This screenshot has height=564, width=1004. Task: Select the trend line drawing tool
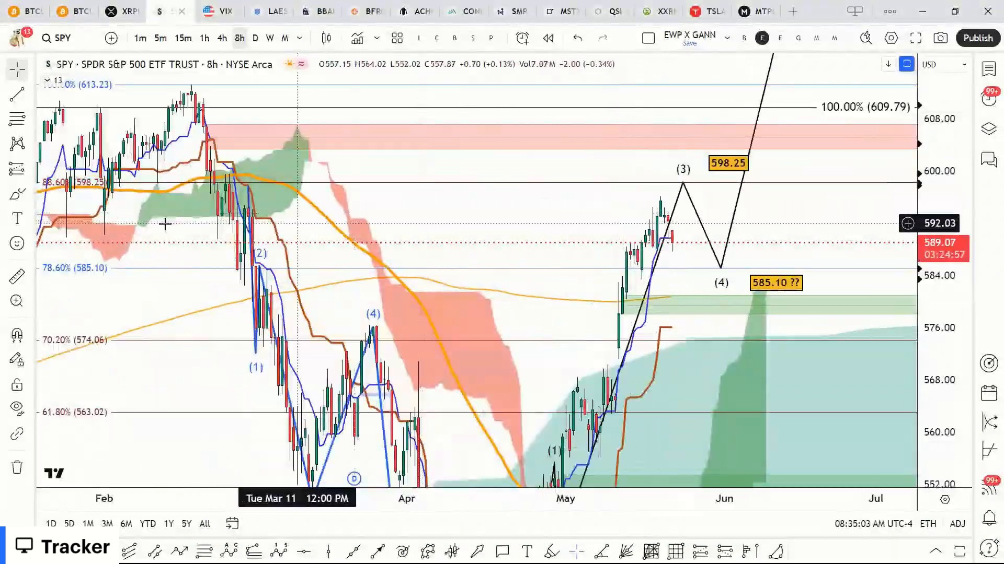pyautogui.click(x=17, y=95)
